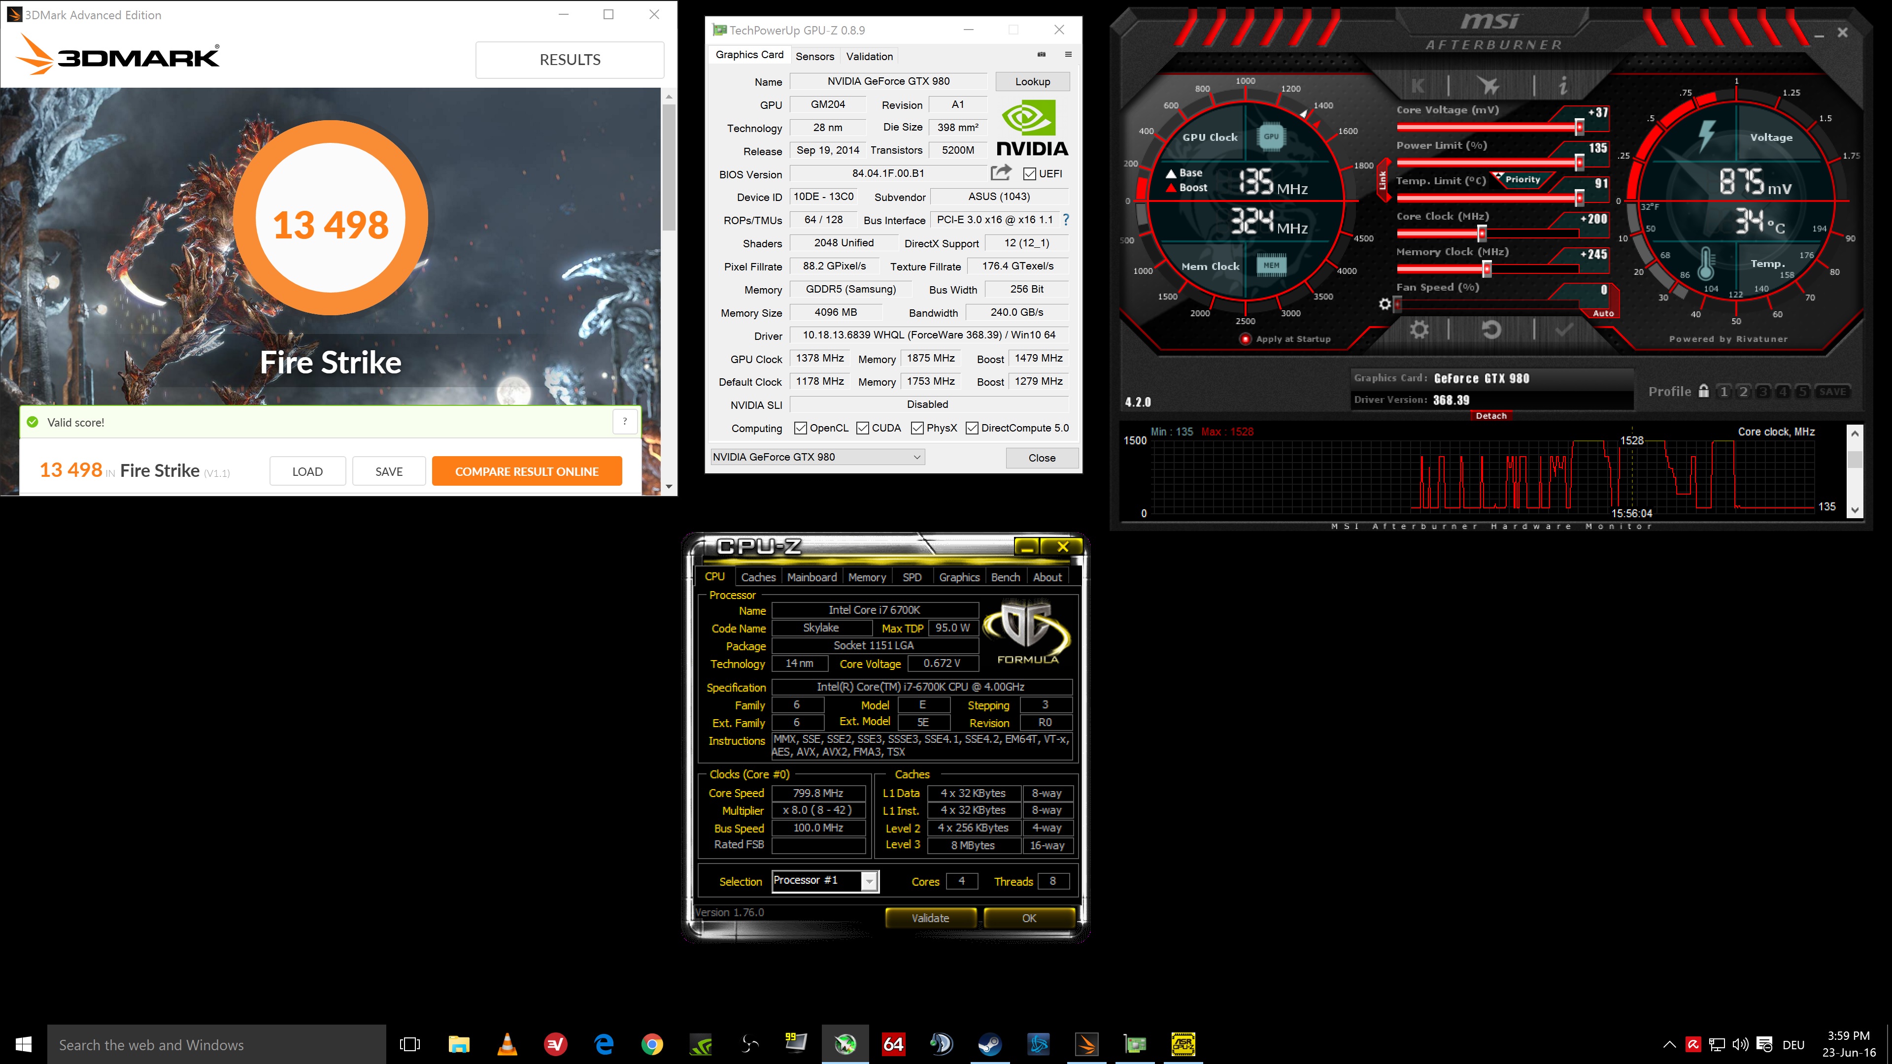Switch to the Validation tab in GPU-Z
Screen dimensions: 1892x1064
[870, 56]
